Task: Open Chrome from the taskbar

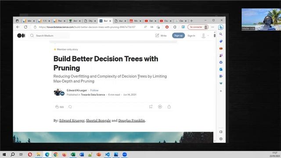Action: (56, 154)
